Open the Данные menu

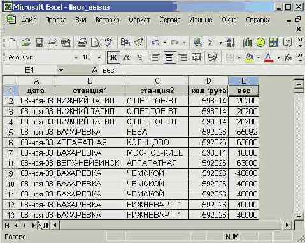[x=201, y=20]
